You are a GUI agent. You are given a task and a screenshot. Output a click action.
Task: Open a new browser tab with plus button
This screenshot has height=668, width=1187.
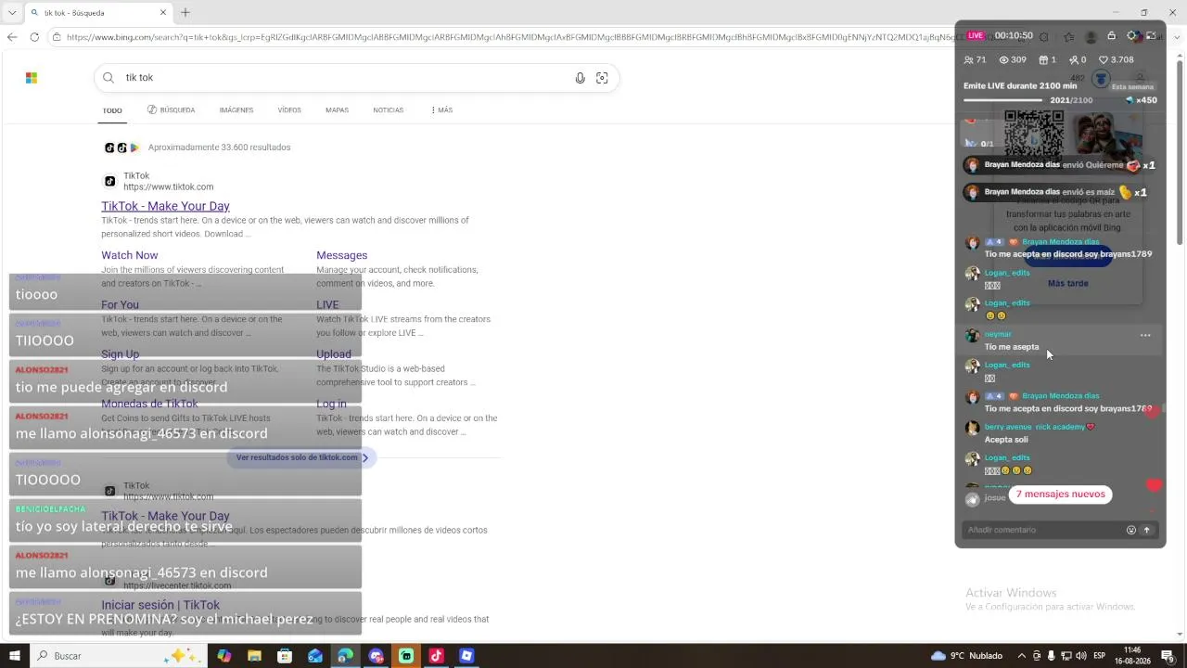coord(185,13)
